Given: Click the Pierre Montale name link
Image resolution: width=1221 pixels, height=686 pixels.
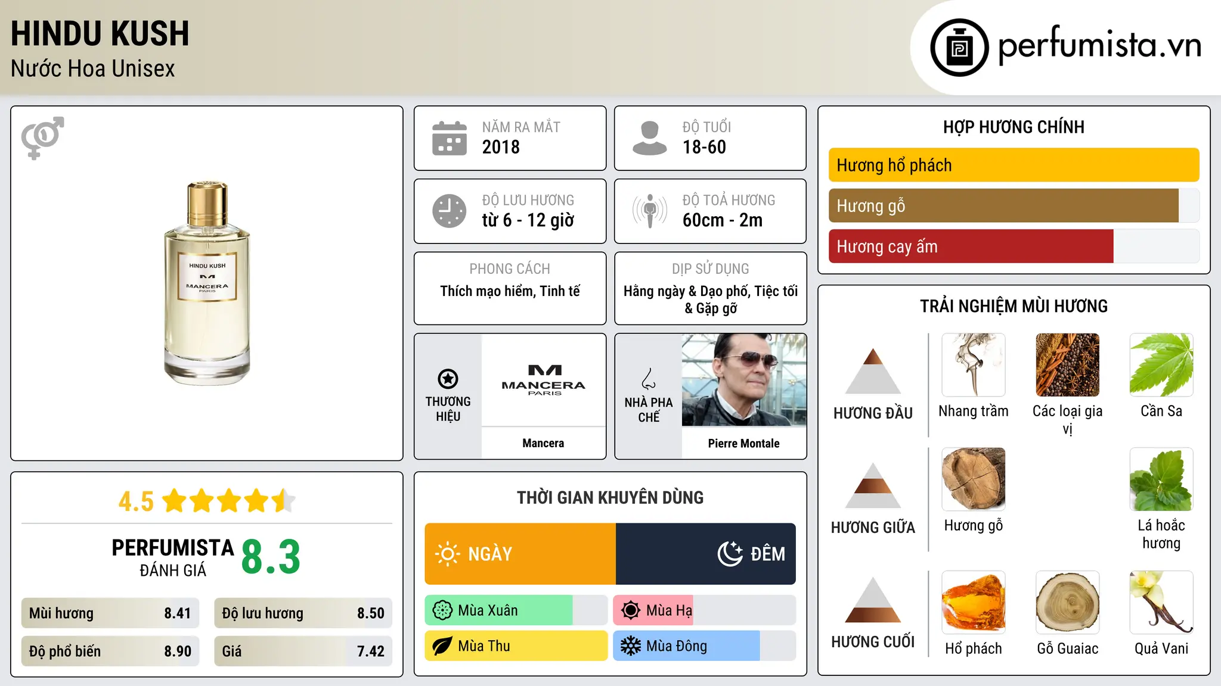Looking at the screenshot, I should pos(744,443).
